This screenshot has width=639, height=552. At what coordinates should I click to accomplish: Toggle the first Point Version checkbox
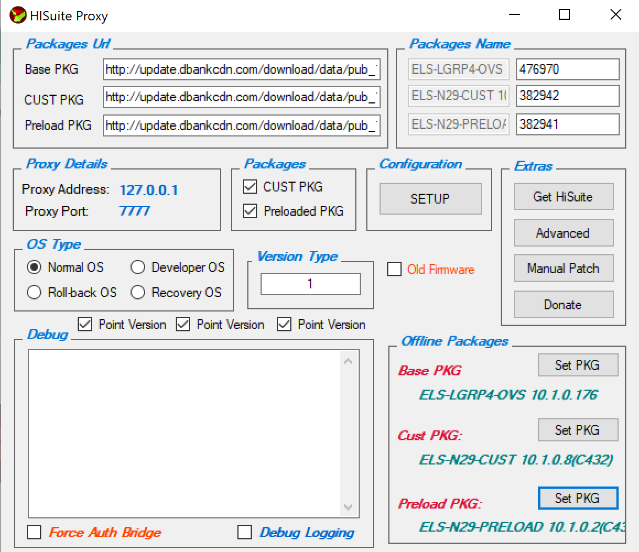pyautogui.click(x=85, y=325)
